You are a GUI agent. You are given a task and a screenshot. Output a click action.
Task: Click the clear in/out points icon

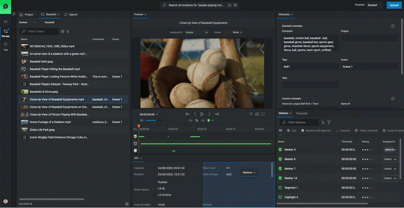(197, 120)
